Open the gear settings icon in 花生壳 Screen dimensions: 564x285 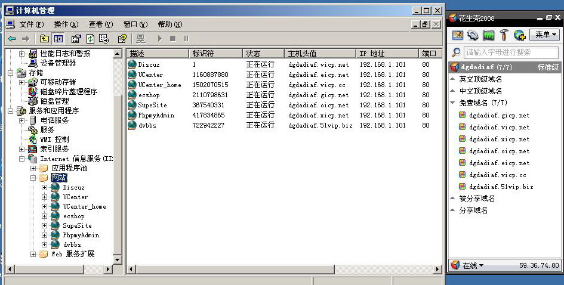coord(473,35)
